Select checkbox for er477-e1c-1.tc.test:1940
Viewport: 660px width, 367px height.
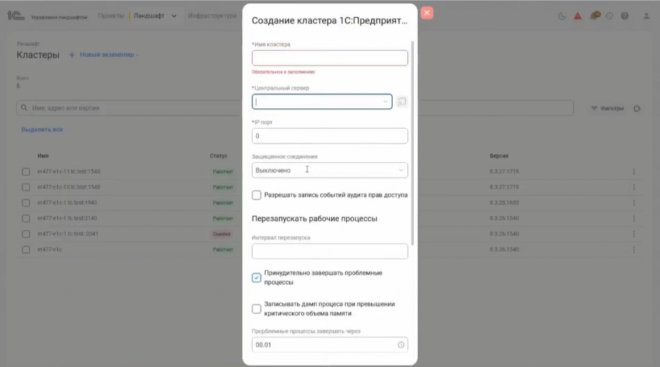(x=26, y=203)
